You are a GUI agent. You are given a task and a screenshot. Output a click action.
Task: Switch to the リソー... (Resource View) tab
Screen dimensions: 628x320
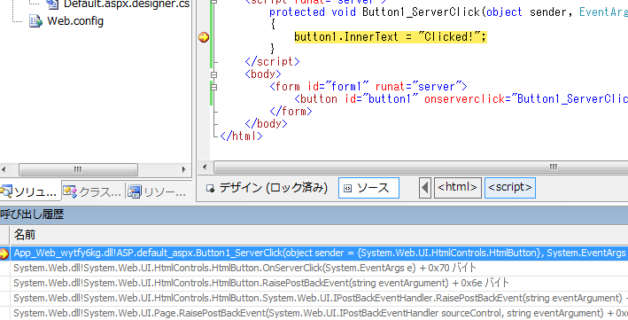pyautogui.click(x=158, y=192)
